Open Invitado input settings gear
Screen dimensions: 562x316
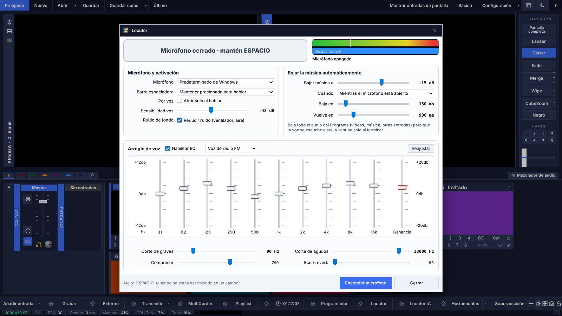click(509, 245)
